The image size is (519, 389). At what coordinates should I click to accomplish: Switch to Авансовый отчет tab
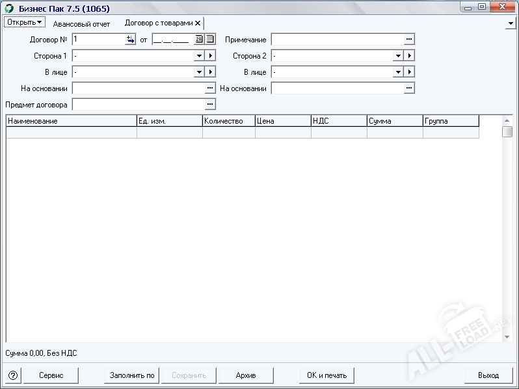click(x=81, y=23)
